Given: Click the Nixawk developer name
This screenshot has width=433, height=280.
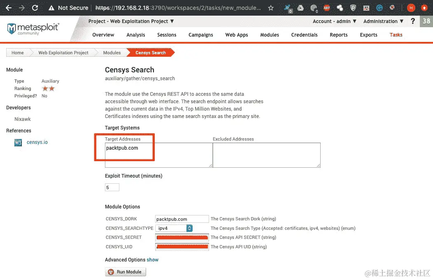Looking at the screenshot, I should coord(23,119).
